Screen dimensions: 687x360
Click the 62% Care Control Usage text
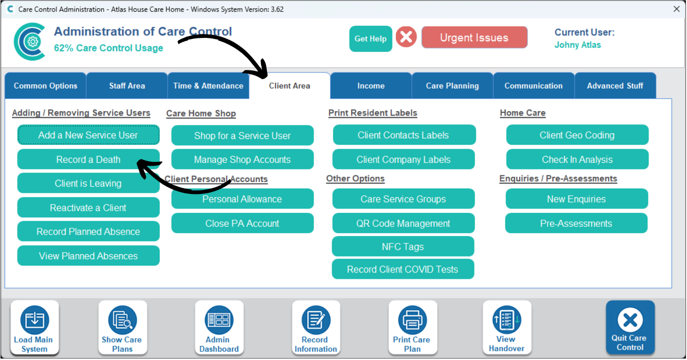pos(108,48)
